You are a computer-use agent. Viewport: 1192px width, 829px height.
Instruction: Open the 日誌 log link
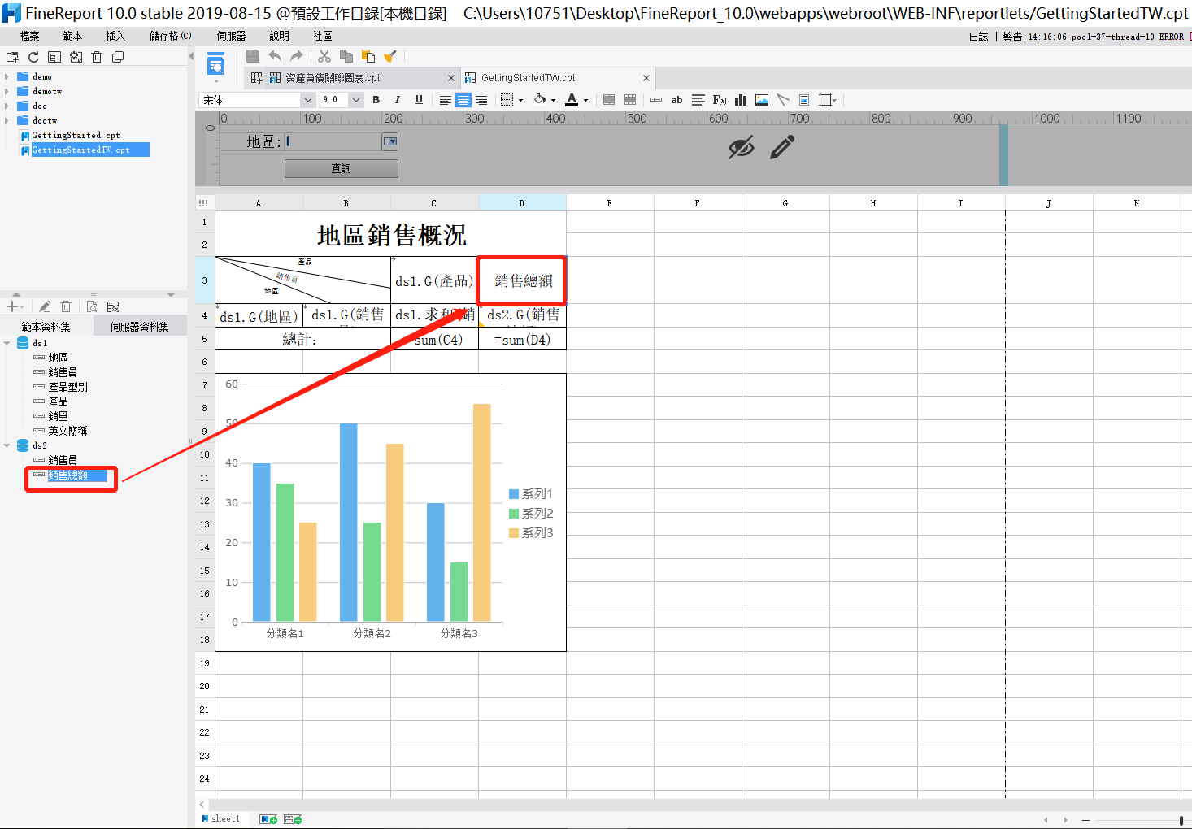tap(978, 37)
